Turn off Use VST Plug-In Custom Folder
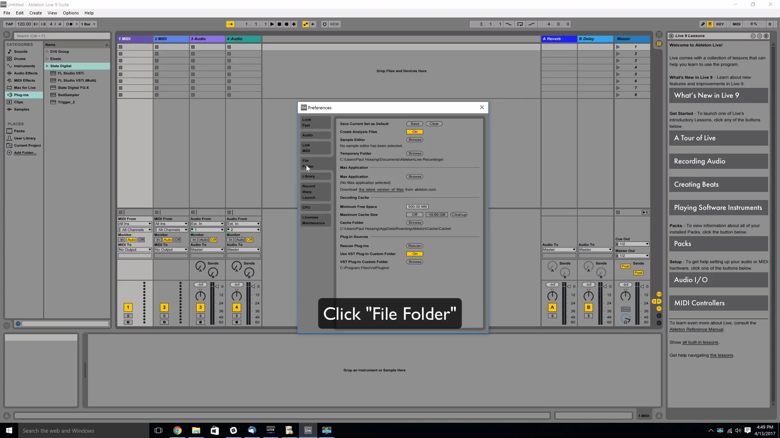The height and width of the screenshot is (438, 780). click(x=414, y=254)
